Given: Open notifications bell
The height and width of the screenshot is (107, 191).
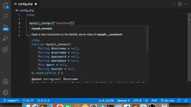Looking at the screenshot, I should tap(186, 100).
